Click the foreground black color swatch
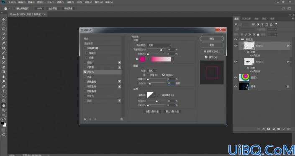 tap(3, 123)
